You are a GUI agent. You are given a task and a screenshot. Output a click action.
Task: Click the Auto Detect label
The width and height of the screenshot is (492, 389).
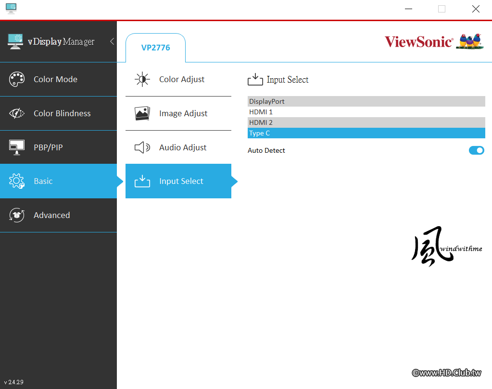click(266, 150)
